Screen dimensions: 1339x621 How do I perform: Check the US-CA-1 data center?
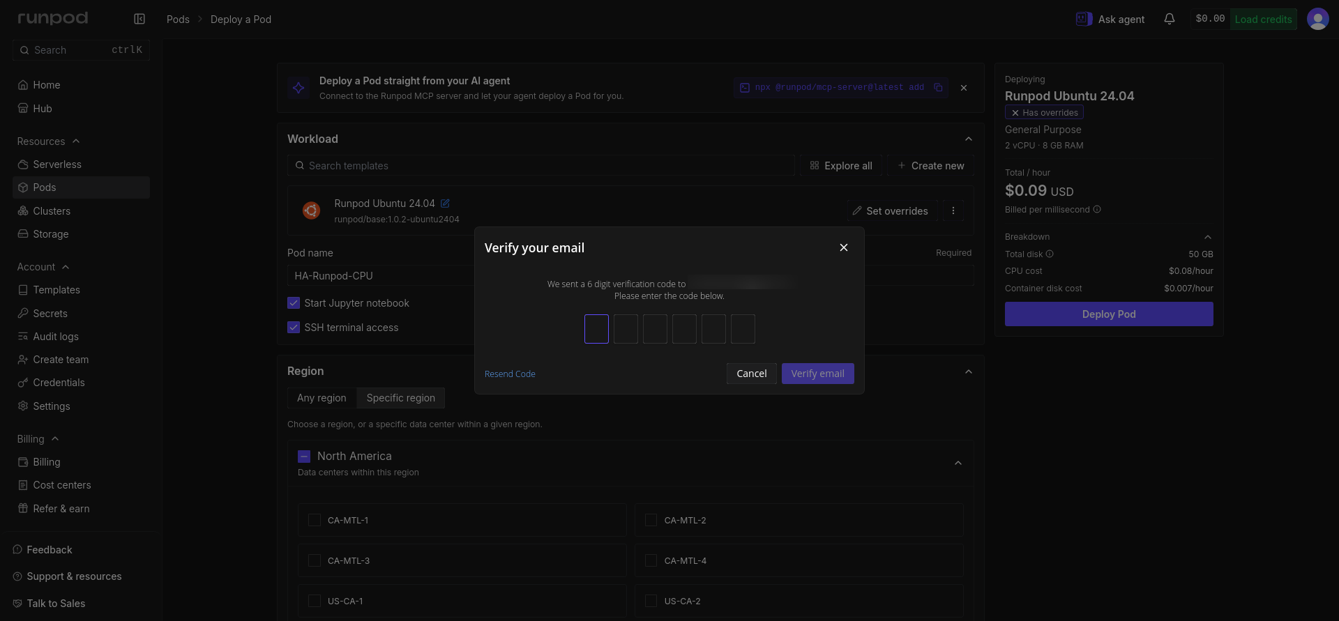[315, 601]
